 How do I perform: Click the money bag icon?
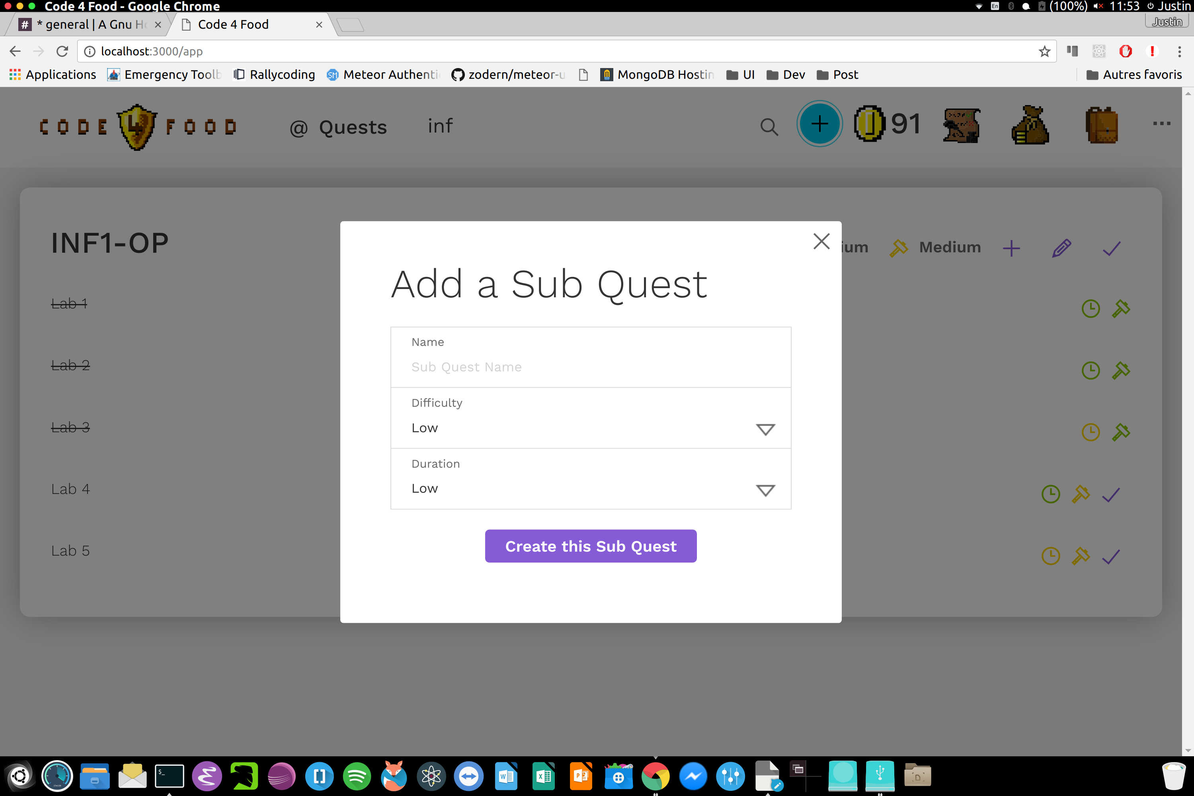[1030, 125]
